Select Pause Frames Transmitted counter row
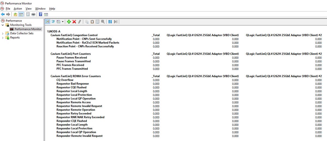Image resolution: width=327 pixels, height=141 pixels. tap(74, 61)
